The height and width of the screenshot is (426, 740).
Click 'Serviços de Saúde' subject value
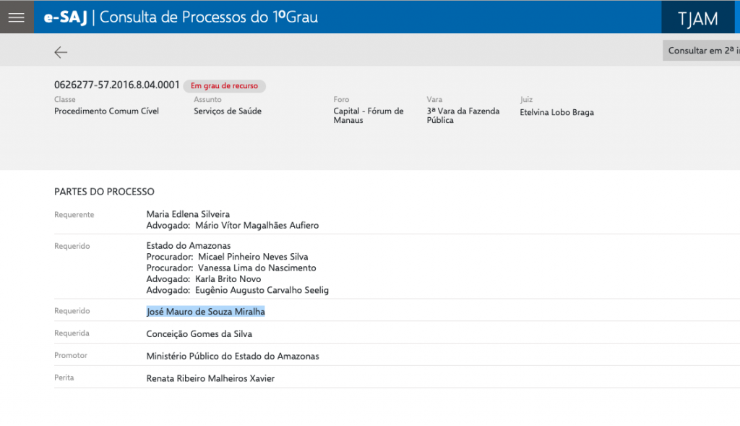(228, 111)
